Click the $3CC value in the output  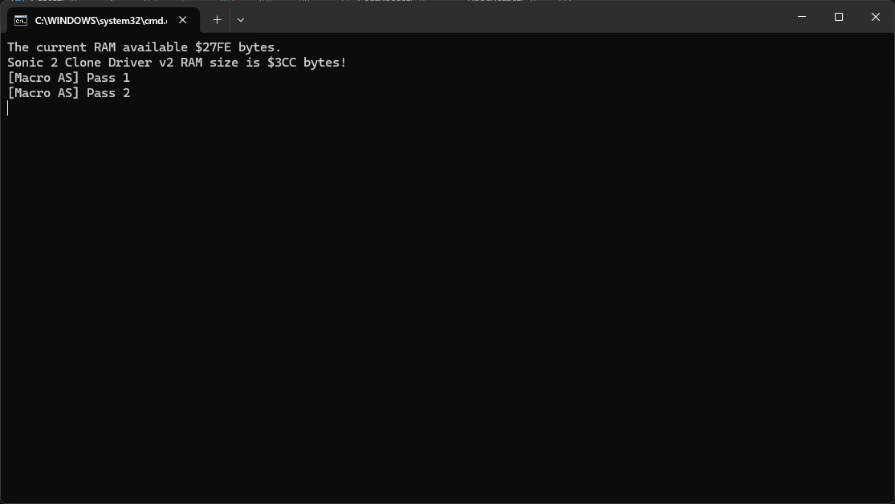tap(282, 63)
